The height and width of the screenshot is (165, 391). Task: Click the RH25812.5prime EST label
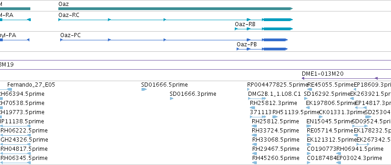click(275, 121)
